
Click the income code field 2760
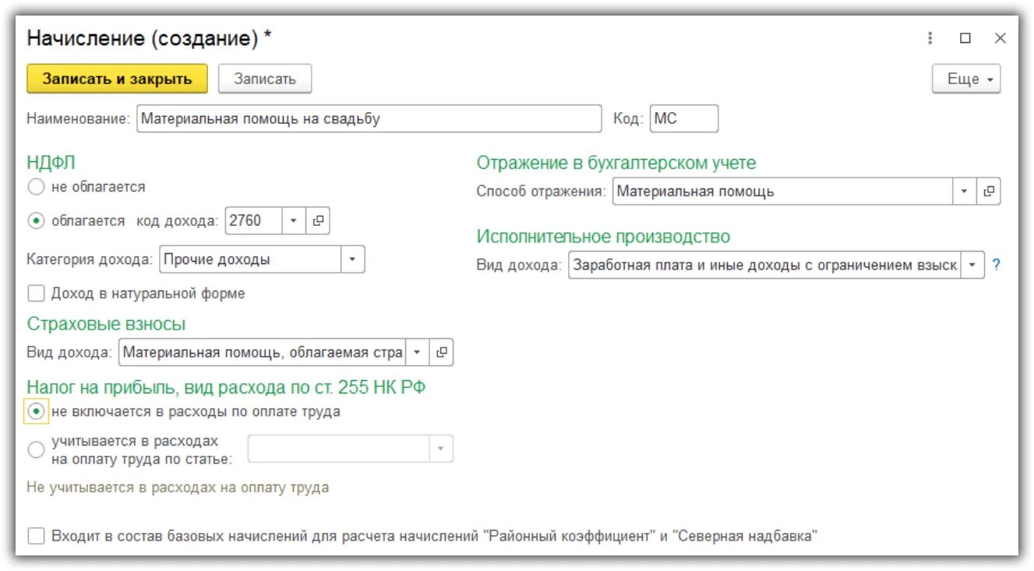coord(254,221)
